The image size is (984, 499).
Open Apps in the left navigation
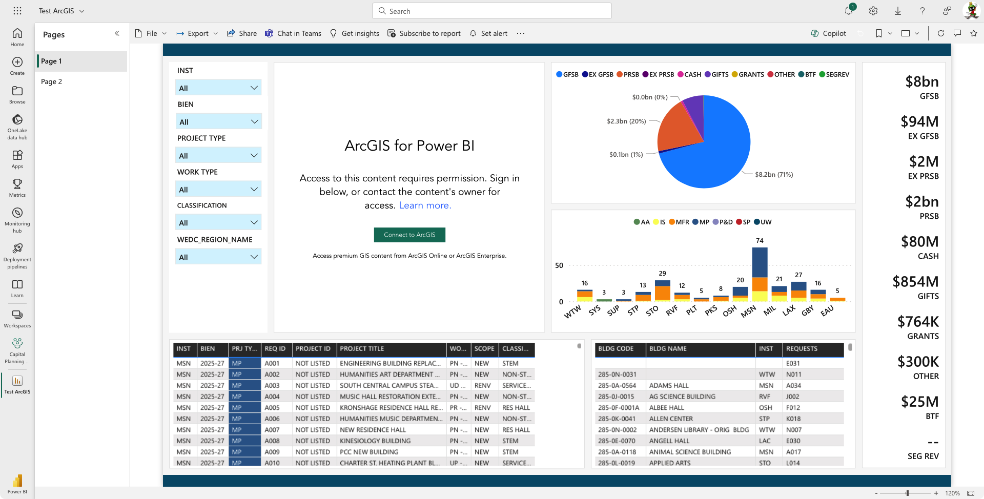coord(17,159)
